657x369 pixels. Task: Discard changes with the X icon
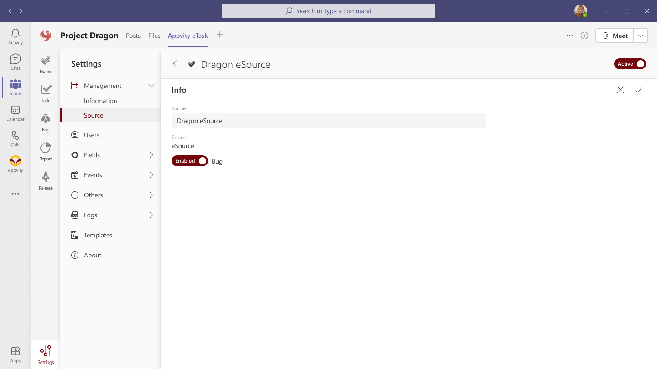pyautogui.click(x=620, y=90)
